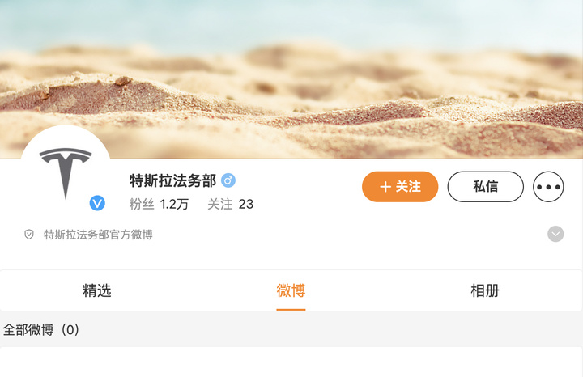Click the 全部微博 (0) filter label

point(41,329)
